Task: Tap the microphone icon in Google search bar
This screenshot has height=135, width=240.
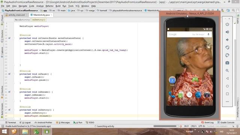Action: 208,34
